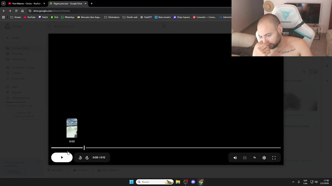Open the WhatsApp bookmark
Screen dimensions: 332x186
pyautogui.click(x=68, y=17)
